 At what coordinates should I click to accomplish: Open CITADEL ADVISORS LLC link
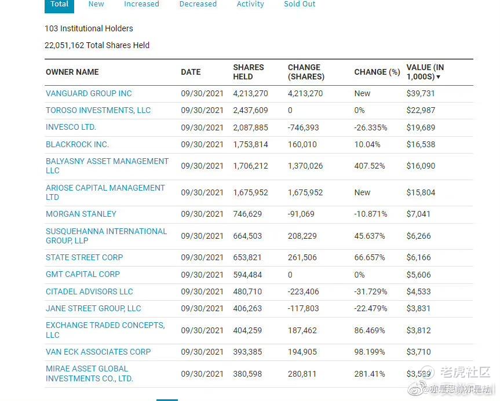89,291
